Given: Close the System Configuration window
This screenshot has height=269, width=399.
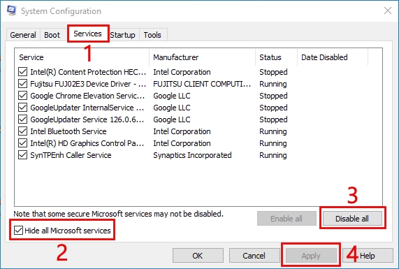Looking at the screenshot, I should [x=388, y=10].
